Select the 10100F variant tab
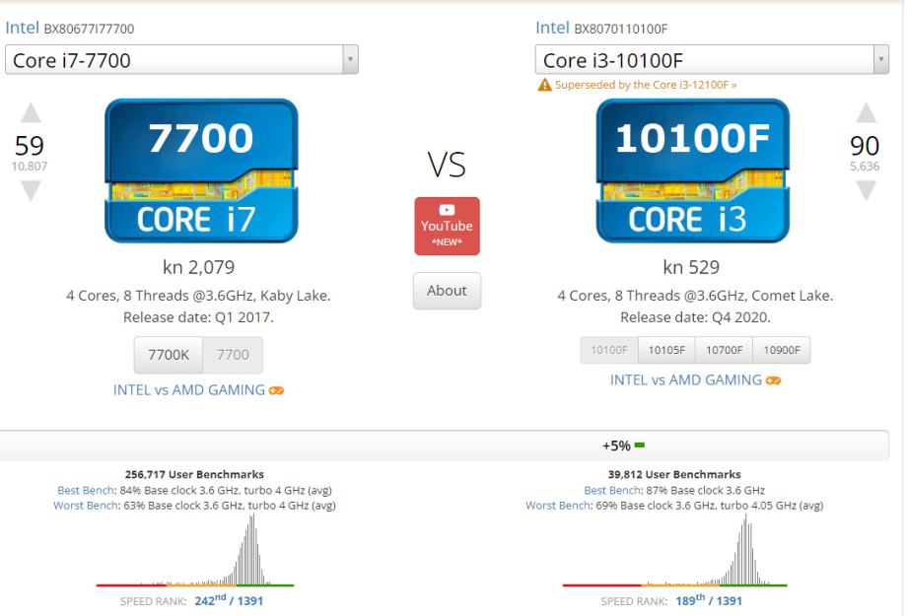The width and height of the screenshot is (907, 616). [x=609, y=350]
